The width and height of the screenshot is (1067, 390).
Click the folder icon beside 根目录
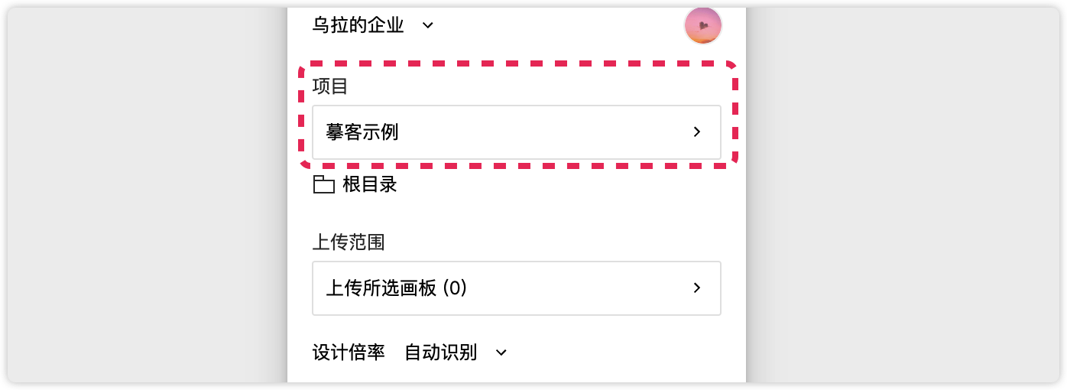click(x=324, y=185)
